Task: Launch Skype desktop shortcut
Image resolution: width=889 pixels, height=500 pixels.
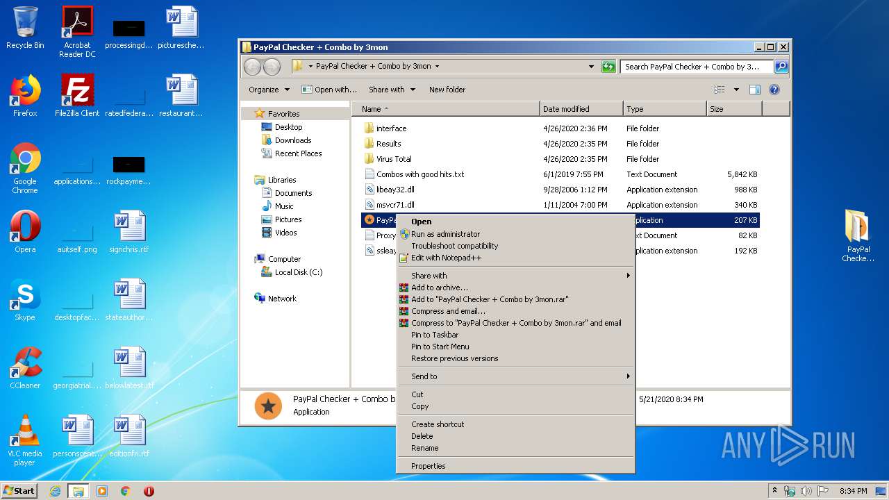Action: coord(25,300)
